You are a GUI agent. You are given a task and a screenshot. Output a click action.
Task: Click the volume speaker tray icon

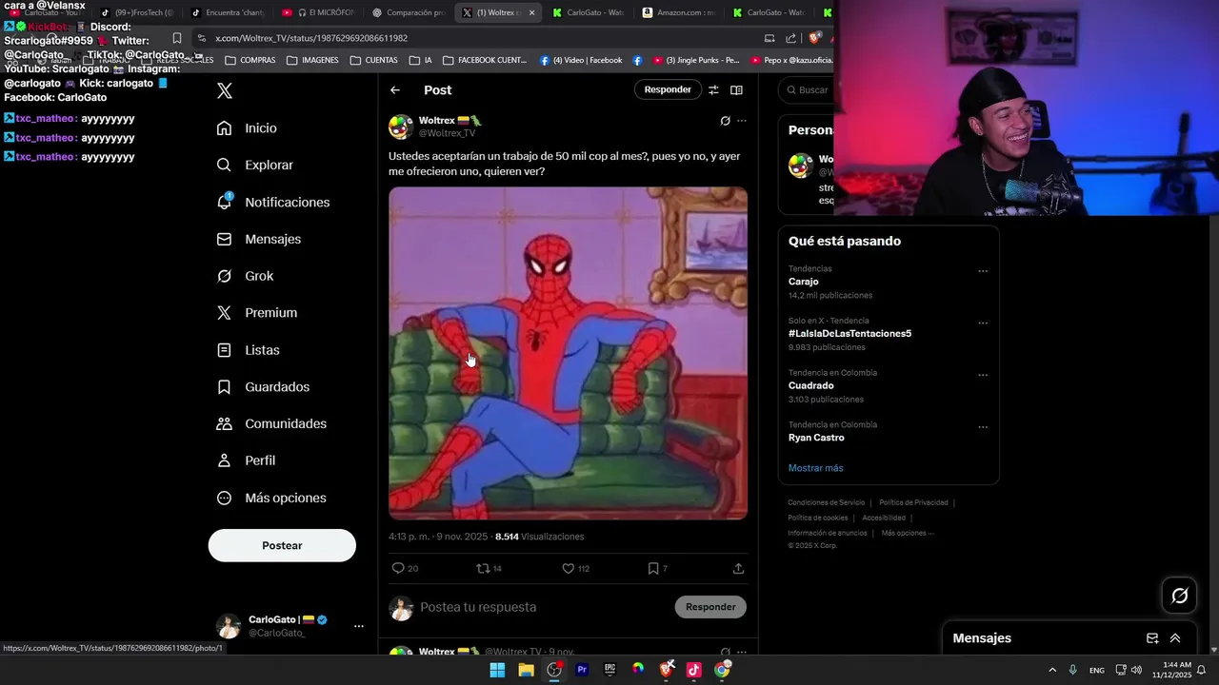(x=1136, y=670)
